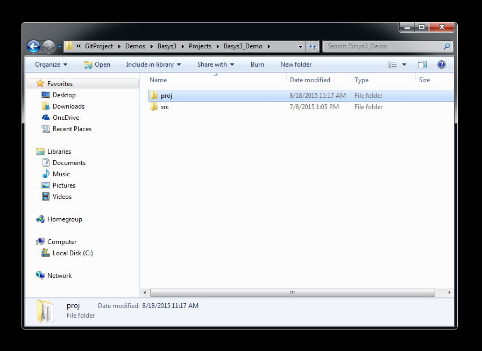Click the change view icon
The width and height of the screenshot is (482, 351).
click(x=393, y=65)
